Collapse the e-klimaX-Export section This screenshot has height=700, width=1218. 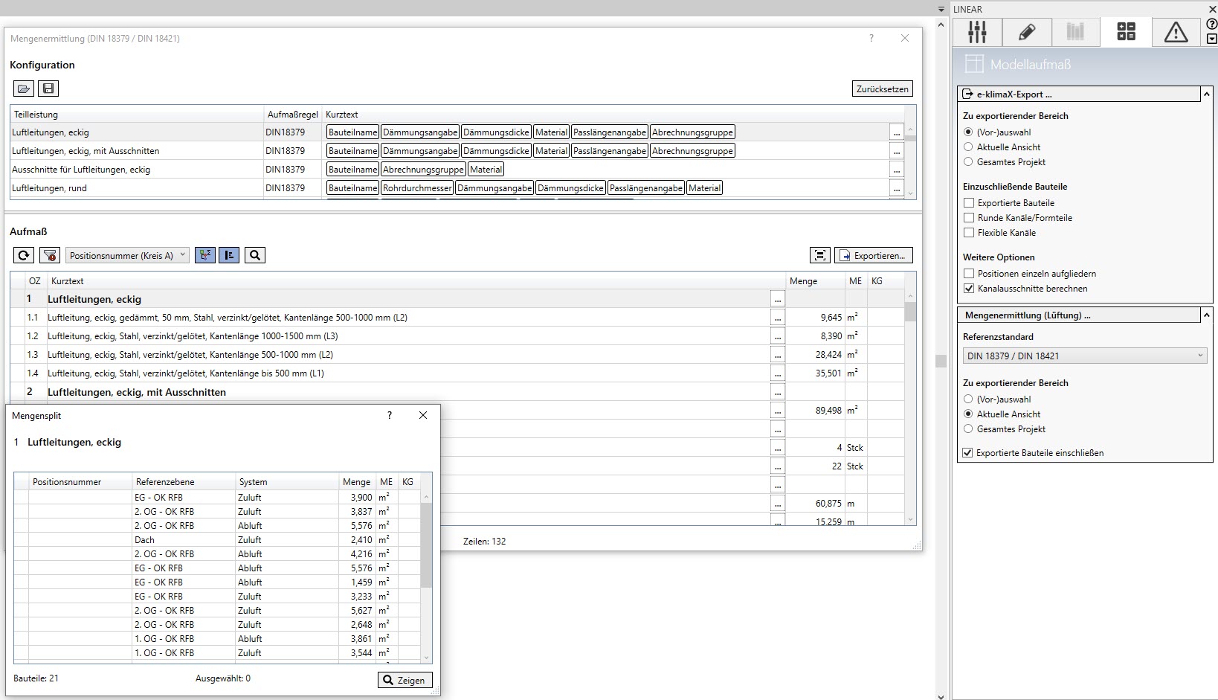[1206, 94]
